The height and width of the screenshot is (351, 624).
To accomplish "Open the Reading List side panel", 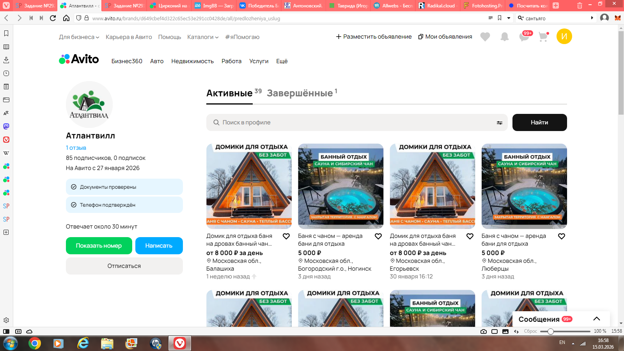I will point(6,47).
